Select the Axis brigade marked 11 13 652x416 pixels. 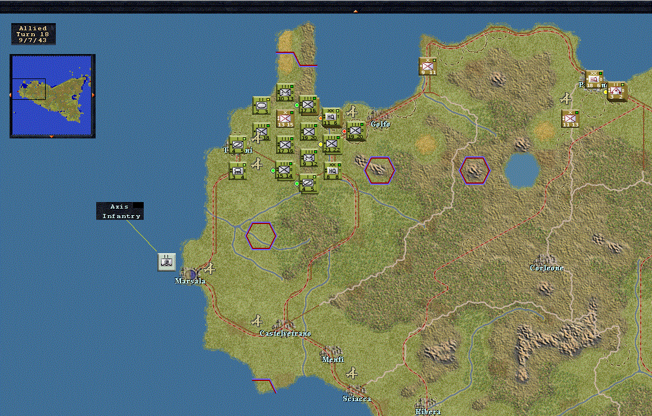pos(570,119)
